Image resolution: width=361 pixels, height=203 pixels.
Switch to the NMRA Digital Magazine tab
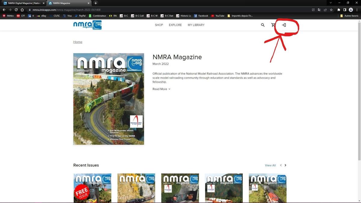[24, 3]
